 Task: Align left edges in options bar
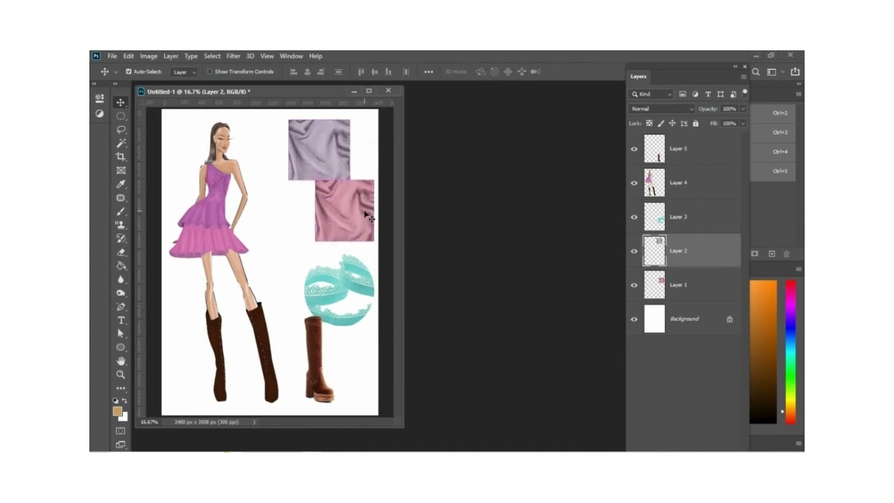(293, 72)
